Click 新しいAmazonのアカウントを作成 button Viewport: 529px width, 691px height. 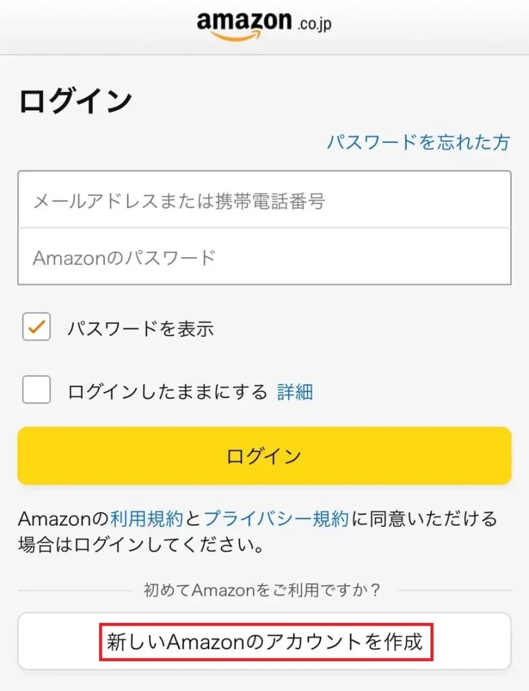tap(264, 642)
